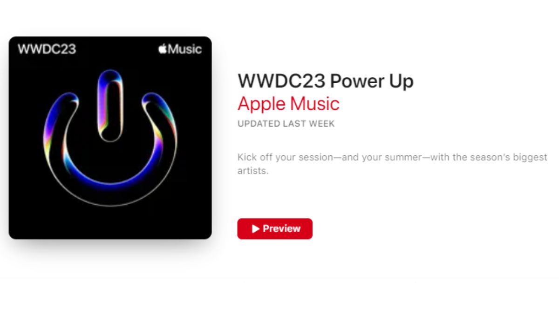Click the glowing power symbol in artwork

110,137
